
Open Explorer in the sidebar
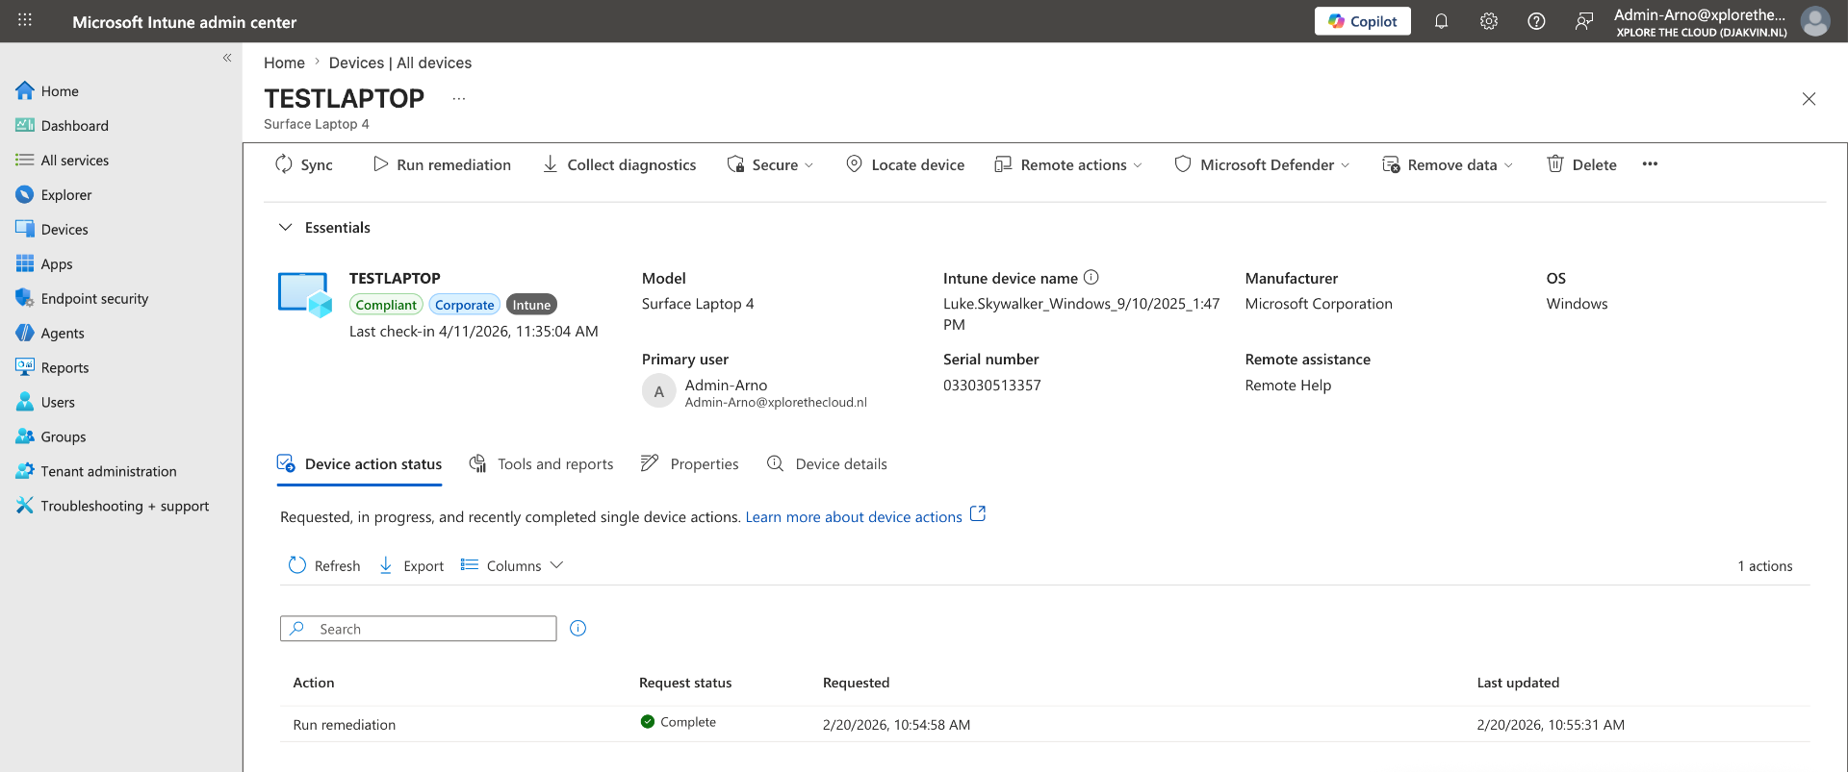coord(54,195)
